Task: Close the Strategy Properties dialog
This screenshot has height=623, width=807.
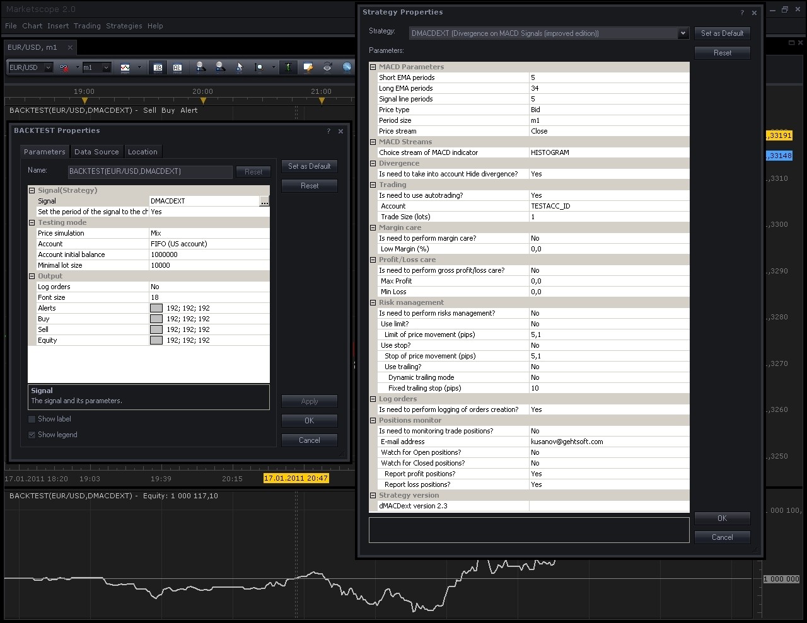Action: 754,13
